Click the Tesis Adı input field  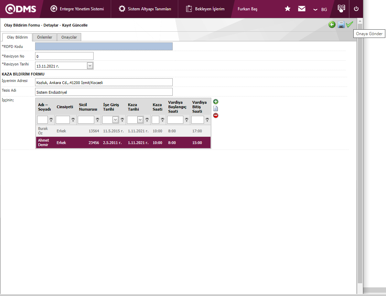point(104,92)
